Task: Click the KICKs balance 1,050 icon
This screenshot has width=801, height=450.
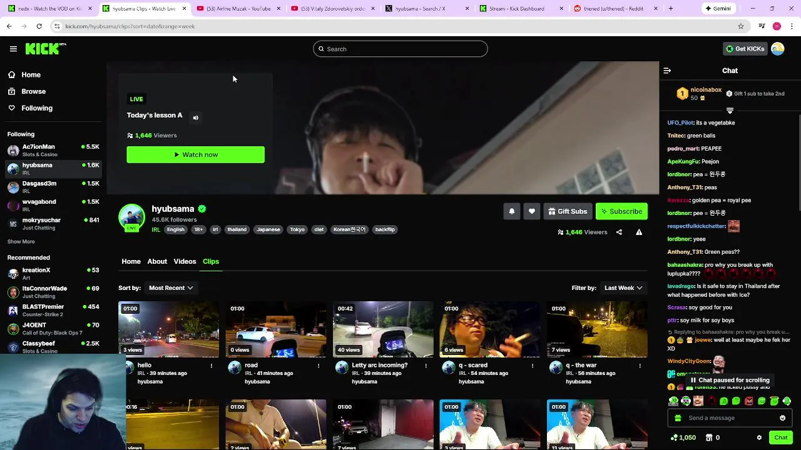Action: pyautogui.click(x=683, y=437)
